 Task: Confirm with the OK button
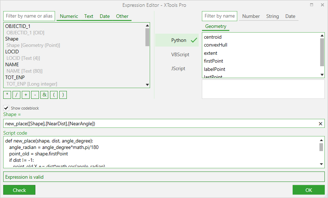(308, 190)
